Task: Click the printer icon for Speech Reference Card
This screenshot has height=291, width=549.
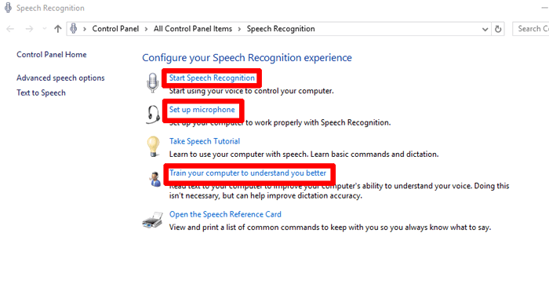Action: pyautogui.click(x=153, y=220)
